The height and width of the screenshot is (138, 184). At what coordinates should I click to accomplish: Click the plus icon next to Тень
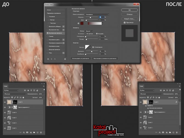pyautogui.click(x=64, y=53)
